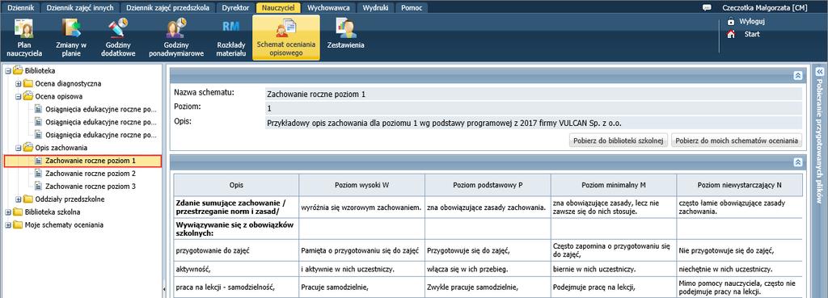Click document icon of Zachowanie roczne poziom 1
Viewport: 828px width, 298px height.
coord(38,161)
